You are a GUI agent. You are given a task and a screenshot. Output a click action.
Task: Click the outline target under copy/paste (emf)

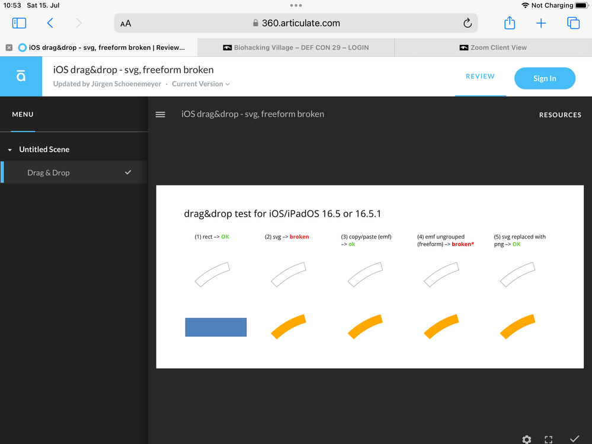tap(365, 274)
